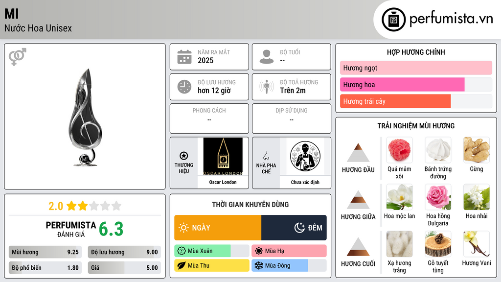This screenshot has height=282, width=501.
Task: Select the Quả mâm xôi raspberry note
Action: (x=399, y=150)
